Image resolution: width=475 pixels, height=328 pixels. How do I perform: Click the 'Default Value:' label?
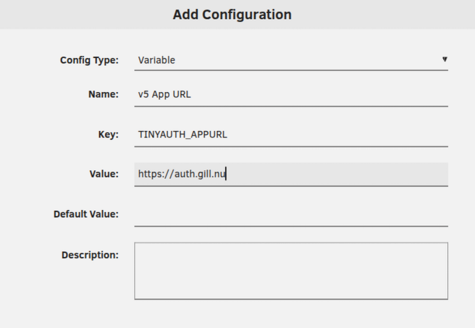[x=86, y=214]
